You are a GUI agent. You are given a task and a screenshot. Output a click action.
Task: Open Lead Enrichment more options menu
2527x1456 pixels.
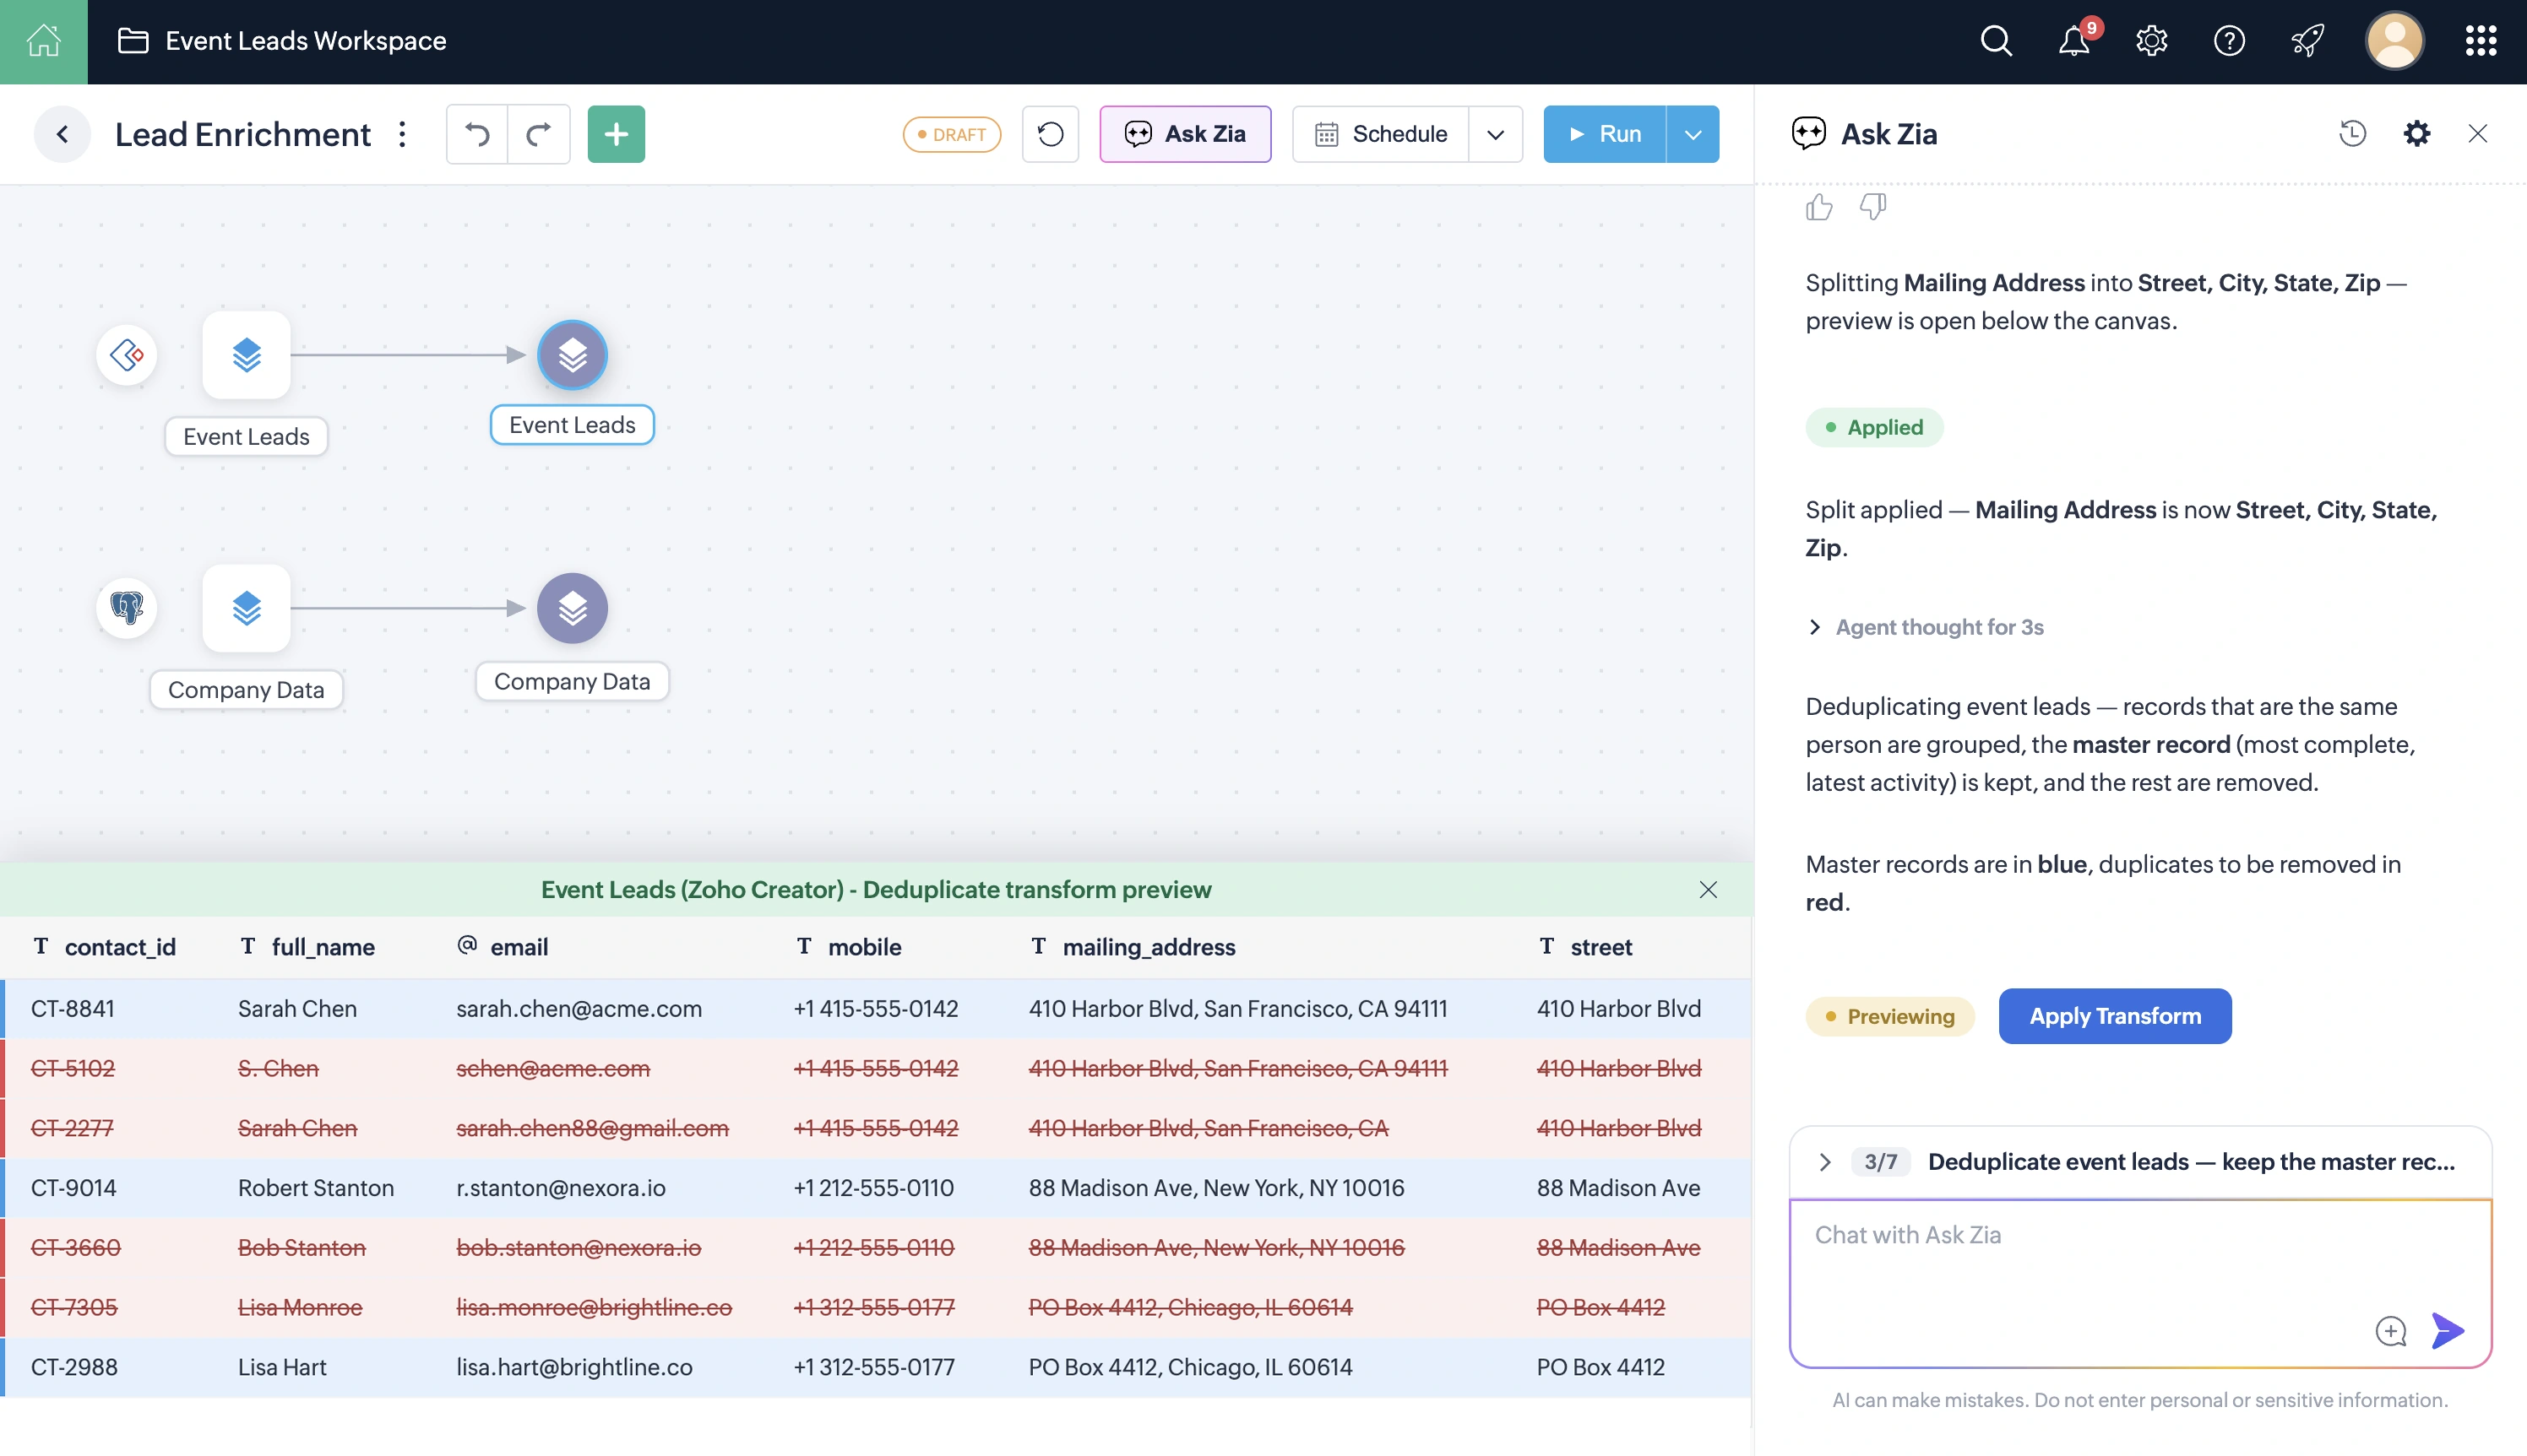[402, 134]
